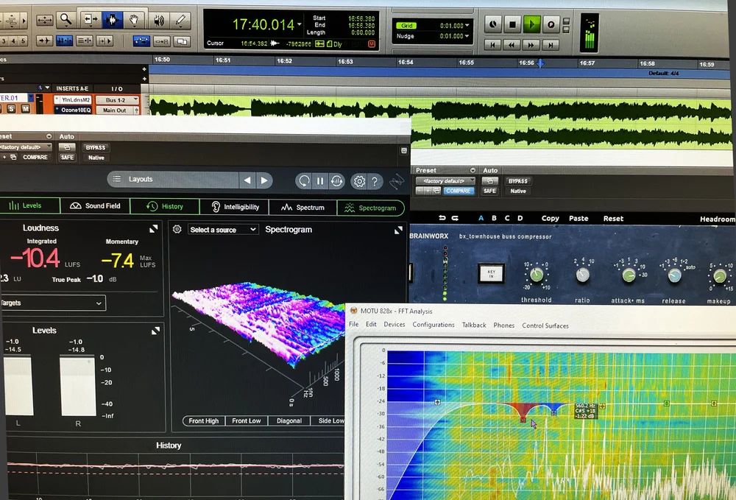Screen dimensions: 736x500
Task: Select the Pencil tool
Action: click(x=181, y=20)
